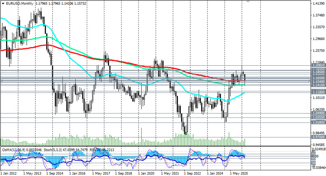Click the 0.024918 indicator scale value
This screenshot has width=326, height=176.
(319, 149)
